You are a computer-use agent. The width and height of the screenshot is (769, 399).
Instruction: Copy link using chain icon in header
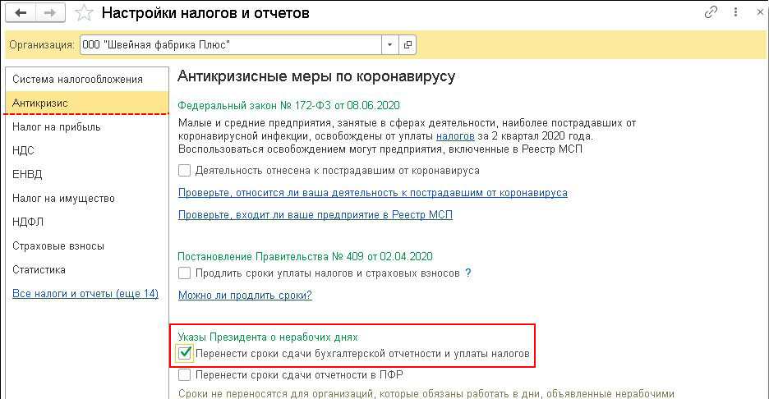[x=711, y=13]
